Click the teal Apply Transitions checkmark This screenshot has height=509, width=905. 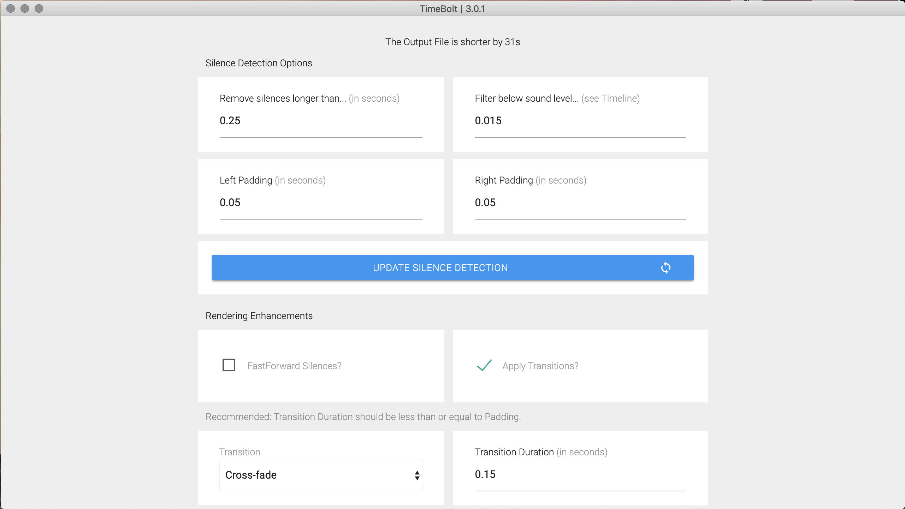point(484,365)
